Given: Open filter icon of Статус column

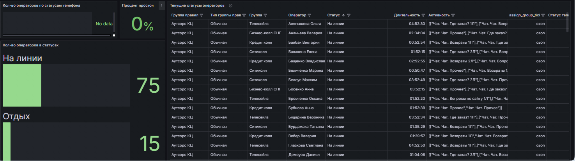Looking at the screenshot, I should [349, 15].
